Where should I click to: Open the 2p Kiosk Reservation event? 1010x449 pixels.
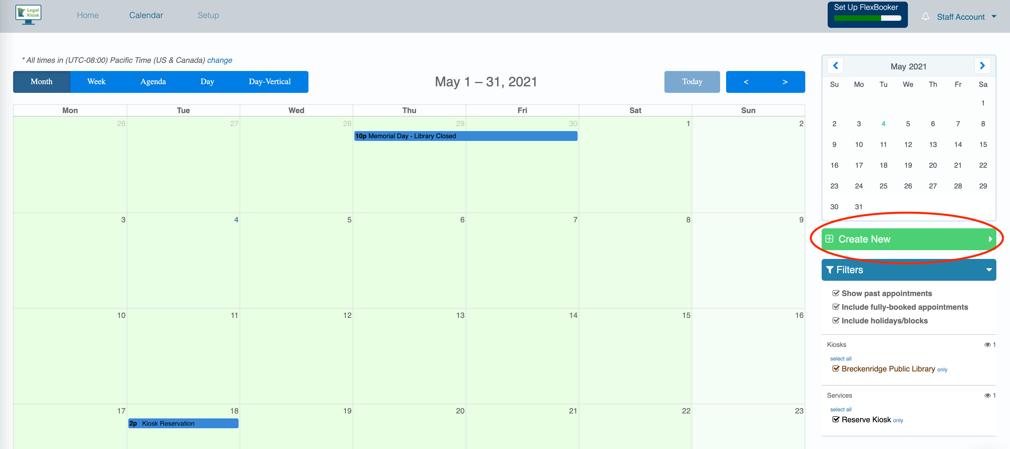(x=183, y=424)
